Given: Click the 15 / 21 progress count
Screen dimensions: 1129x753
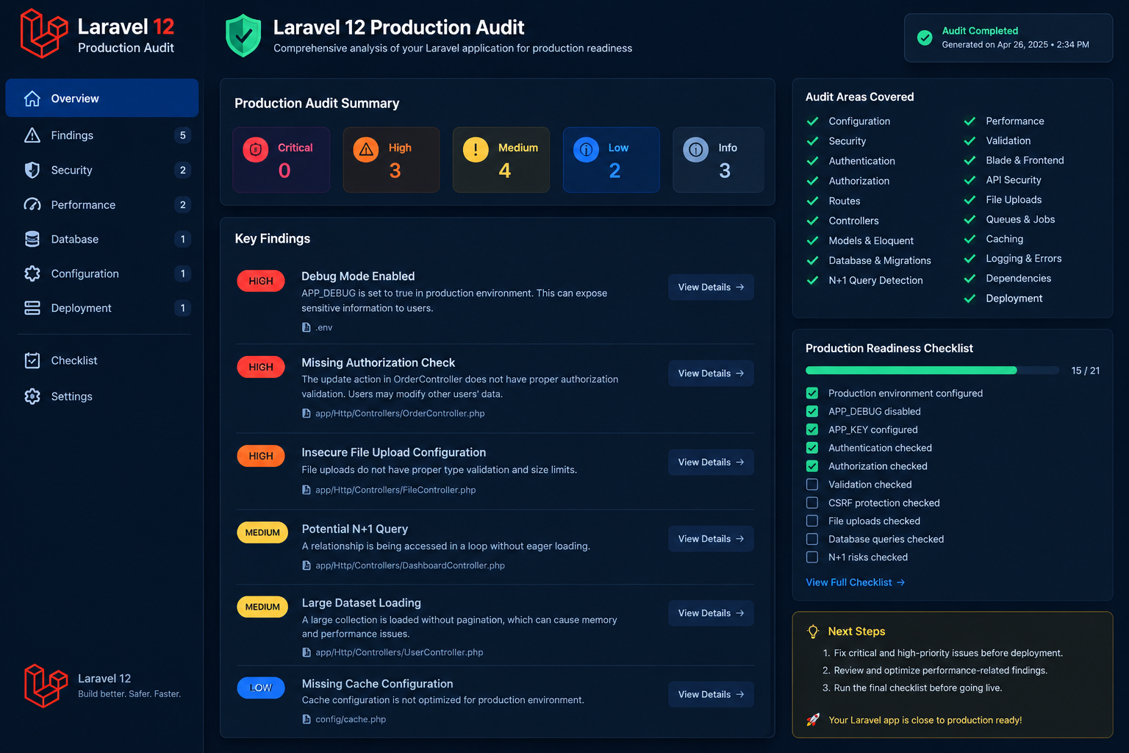Looking at the screenshot, I should tap(1086, 371).
